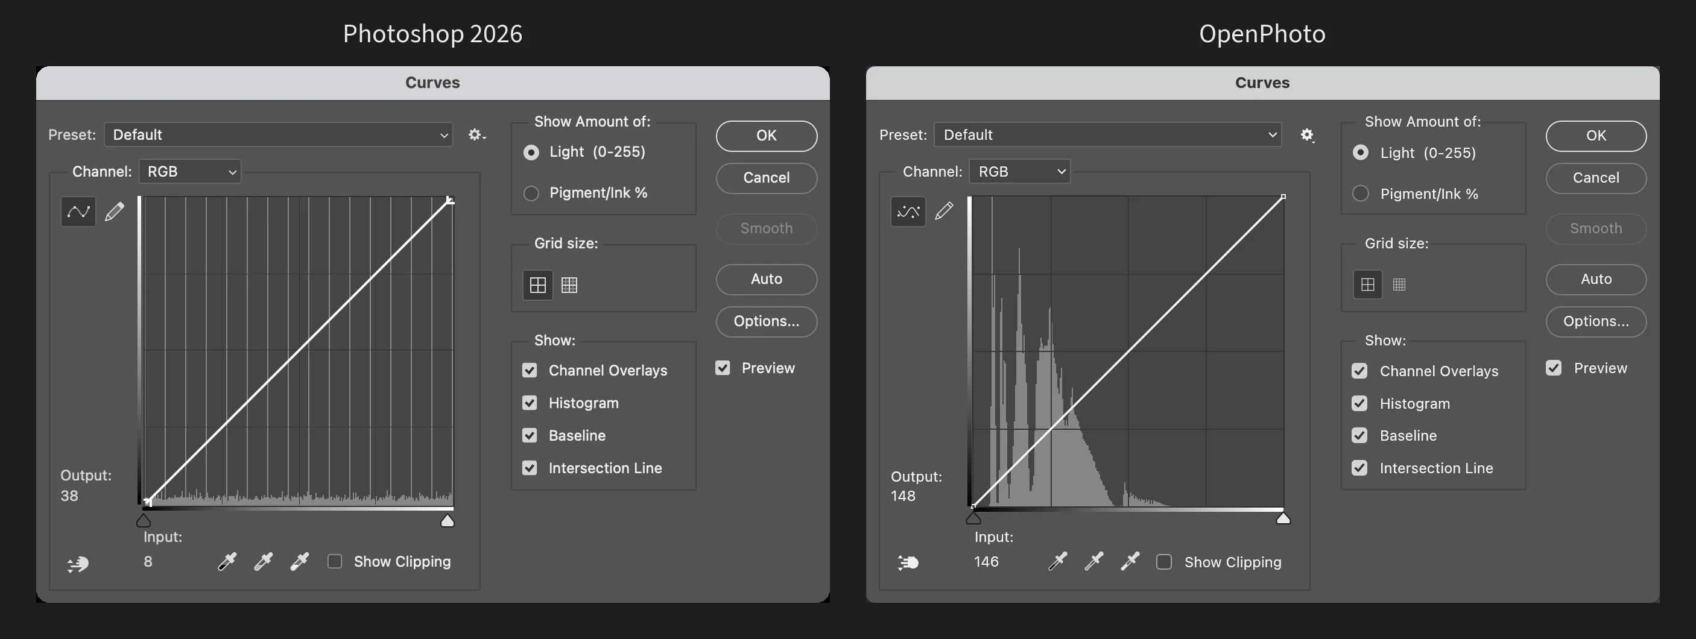Choose detailed grid icon in Photoshop 2026
Image resolution: width=1696 pixels, height=639 pixels.
569,285
